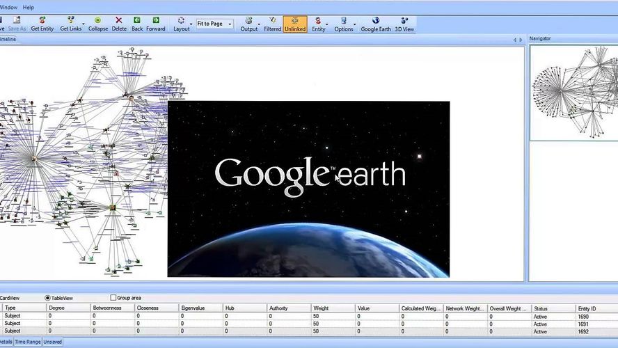Image resolution: width=618 pixels, height=348 pixels.
Task: Click the Layout toolbar icon
Action: (x=182, y=24)
